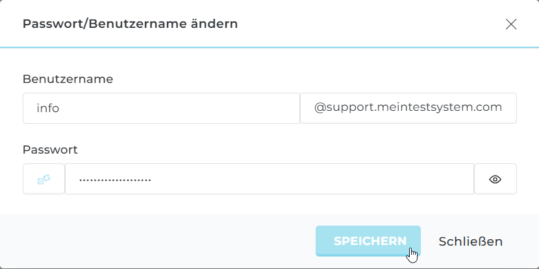
Task: Close the dialog with the X icon
Action: coord(511,25)
